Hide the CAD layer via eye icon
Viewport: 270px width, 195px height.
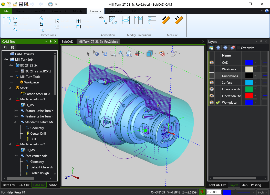pos(212,62)
